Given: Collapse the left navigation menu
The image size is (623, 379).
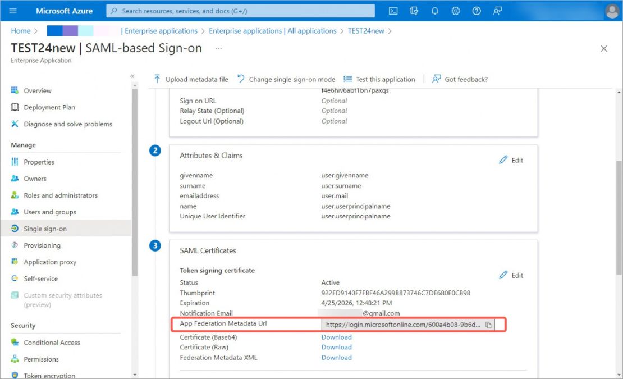Looking at the screenshot, I should click(132, 76).
